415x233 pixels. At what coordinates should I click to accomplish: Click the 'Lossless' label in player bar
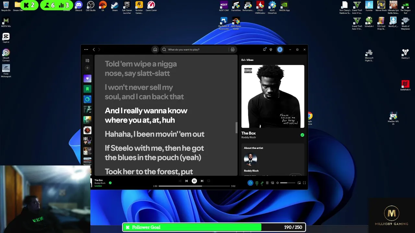(x=98, y=186)
